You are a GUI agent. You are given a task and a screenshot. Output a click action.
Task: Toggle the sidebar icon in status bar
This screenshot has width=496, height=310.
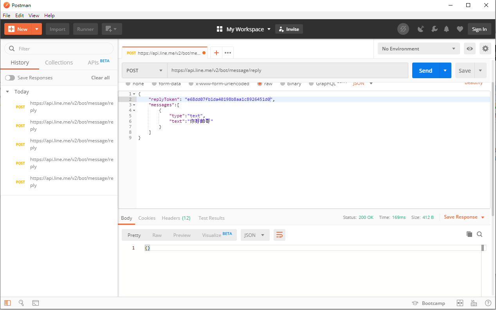click(x=7, y=303)
